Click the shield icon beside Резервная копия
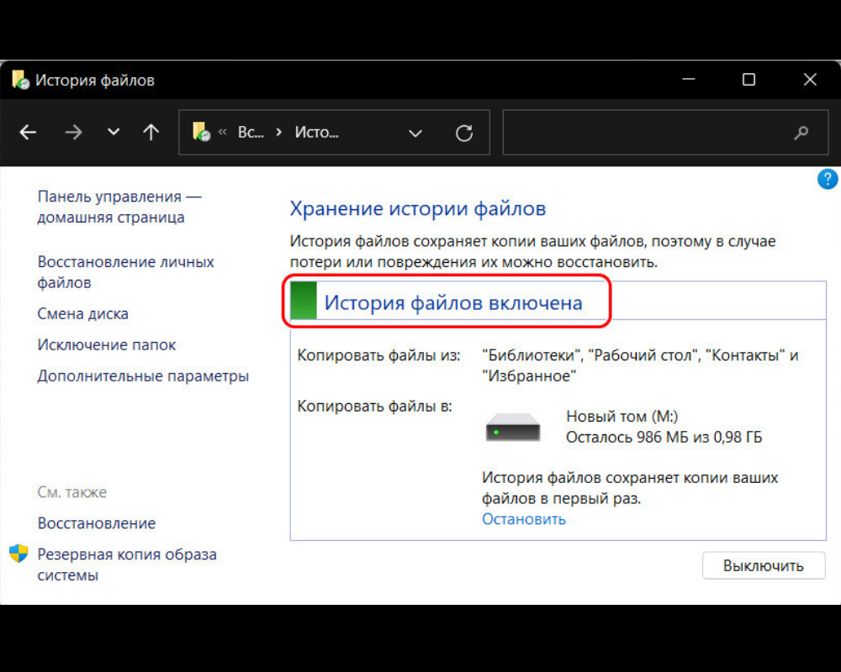 [x=19, y=554]
